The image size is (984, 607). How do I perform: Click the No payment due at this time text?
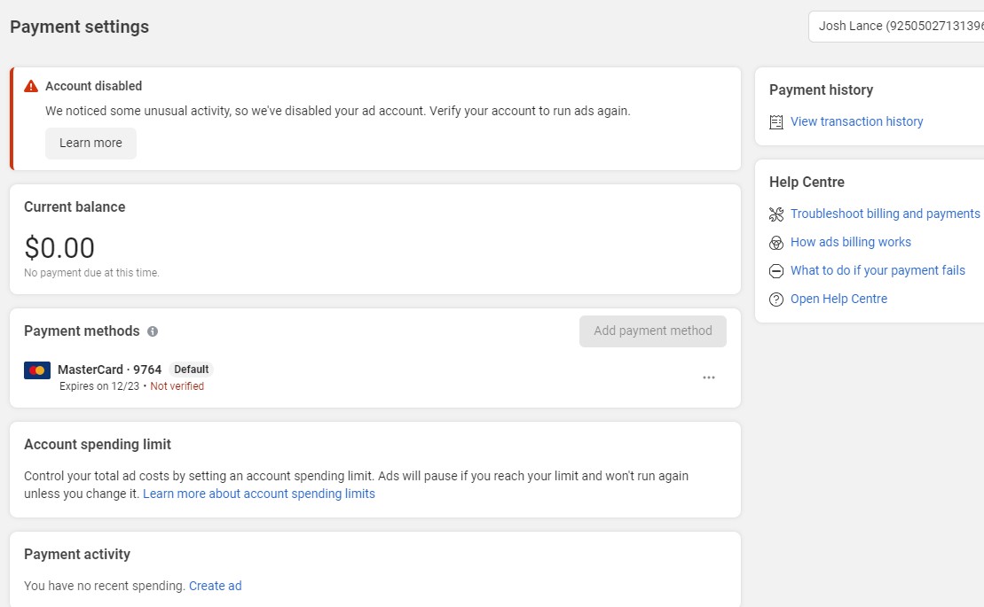(91, 273)
